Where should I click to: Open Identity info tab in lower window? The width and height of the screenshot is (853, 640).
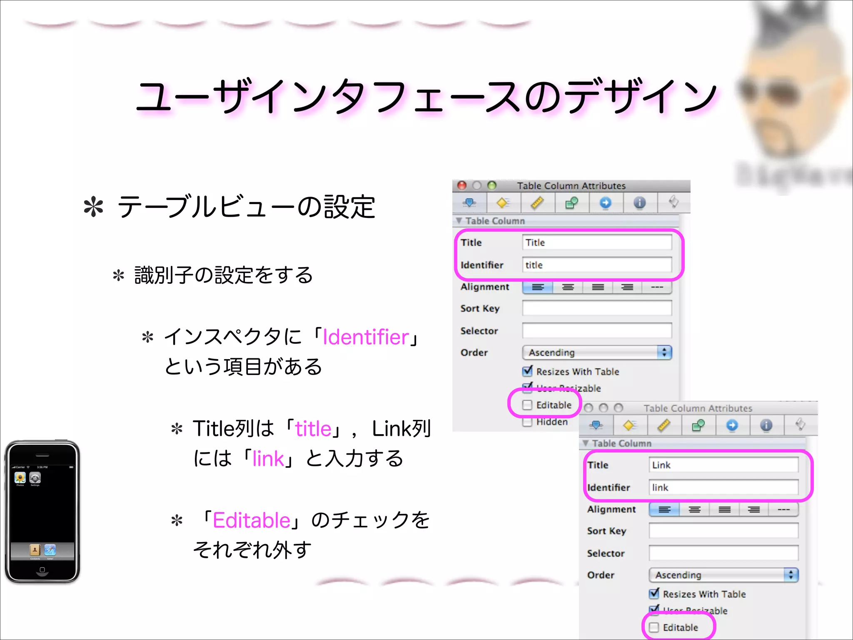[x=767, y=425]
